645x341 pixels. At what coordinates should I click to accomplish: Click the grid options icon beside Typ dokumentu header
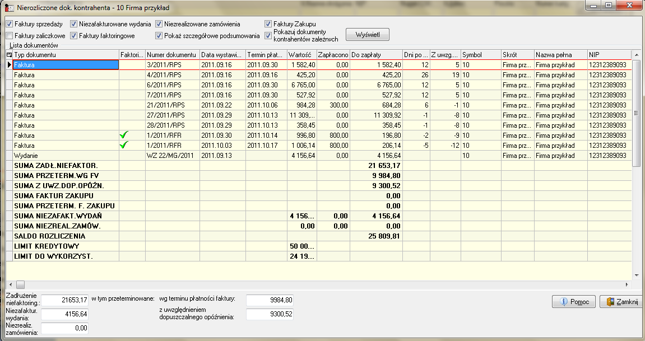pos(10,55)
